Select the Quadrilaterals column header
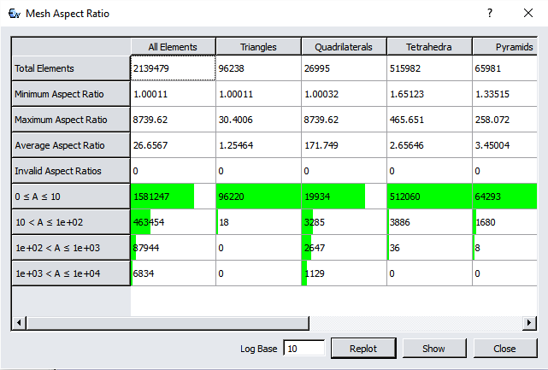548x370 pixels. [x=344, y=47]
